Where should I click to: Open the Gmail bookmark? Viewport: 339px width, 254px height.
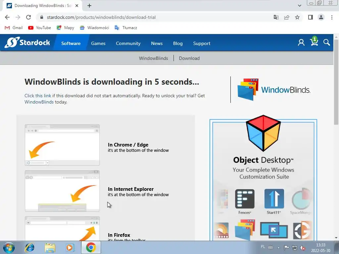[14, 28]
